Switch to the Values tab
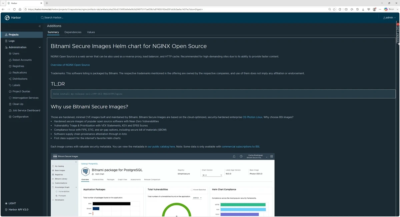This screenshot has height=217, width=400. [91, 32]
